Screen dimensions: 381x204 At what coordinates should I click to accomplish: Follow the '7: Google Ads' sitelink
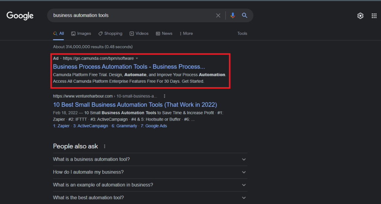click(154, 126)
